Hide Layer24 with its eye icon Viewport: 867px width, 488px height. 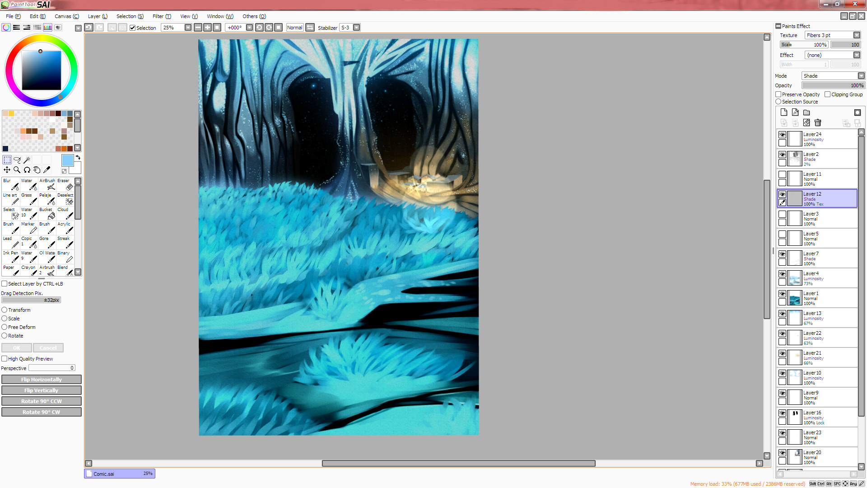click(x=782, y=135)
